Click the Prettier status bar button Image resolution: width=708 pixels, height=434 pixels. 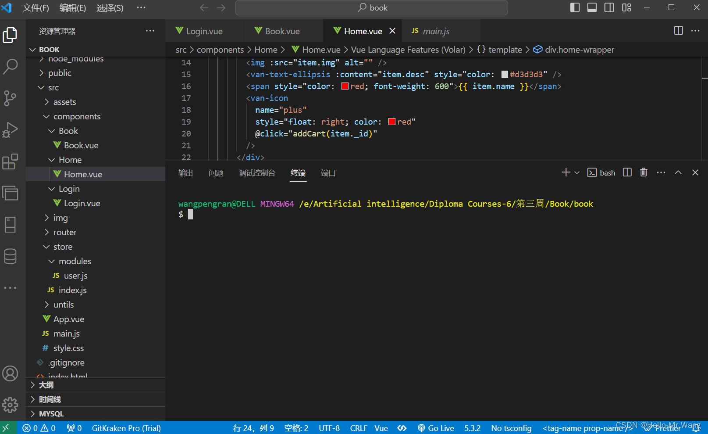coord(662,428)
